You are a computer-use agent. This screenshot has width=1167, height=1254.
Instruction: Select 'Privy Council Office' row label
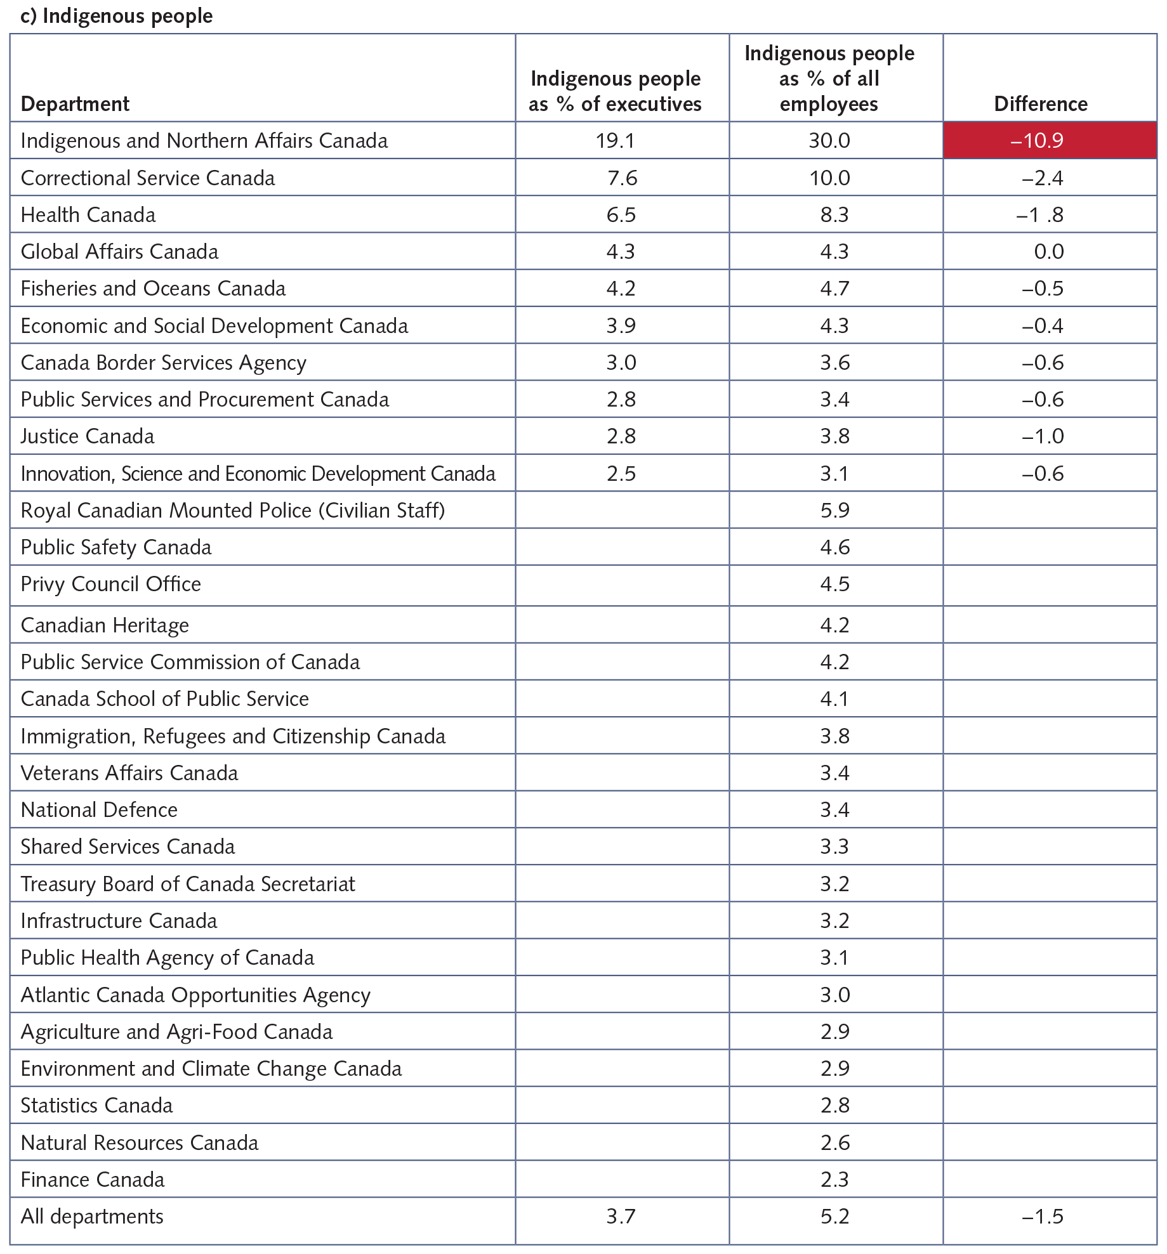[x=111, y=584]
